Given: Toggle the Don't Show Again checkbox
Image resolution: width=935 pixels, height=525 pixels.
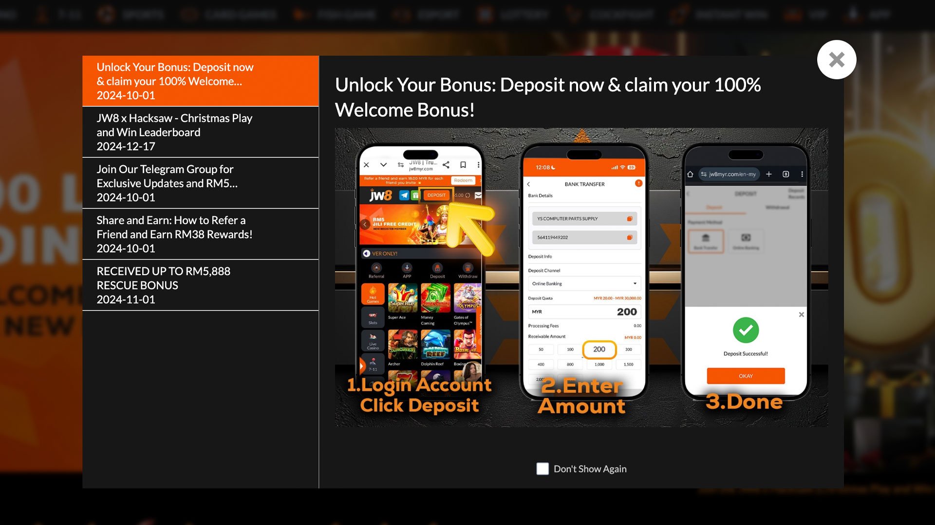Looking at the screenshot, I should point(542,469).
